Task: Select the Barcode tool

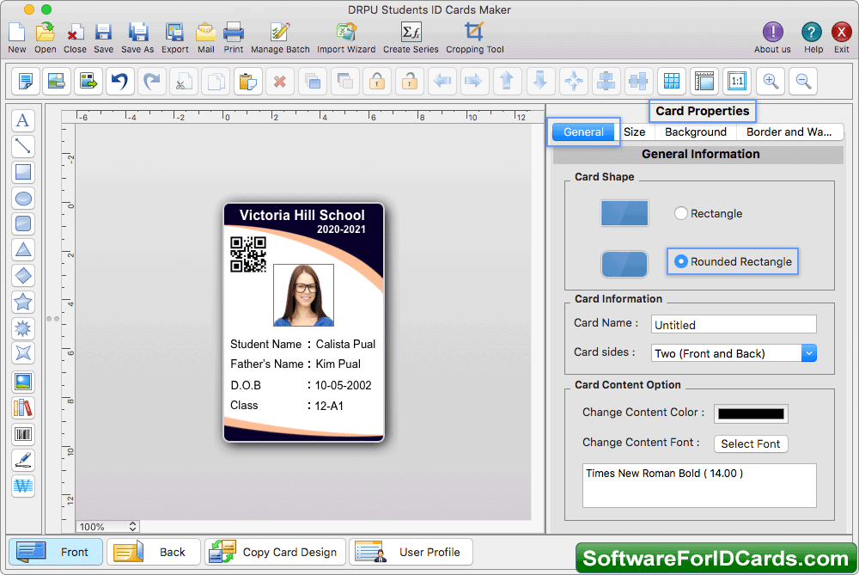Action: pos(23,435)
